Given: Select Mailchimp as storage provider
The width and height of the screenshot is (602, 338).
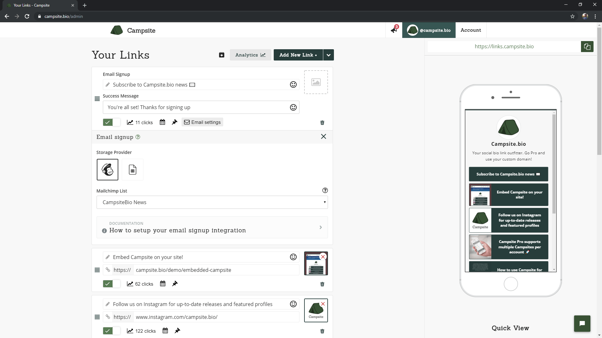Looking at the screenshot, I should [x=107, y=170].
